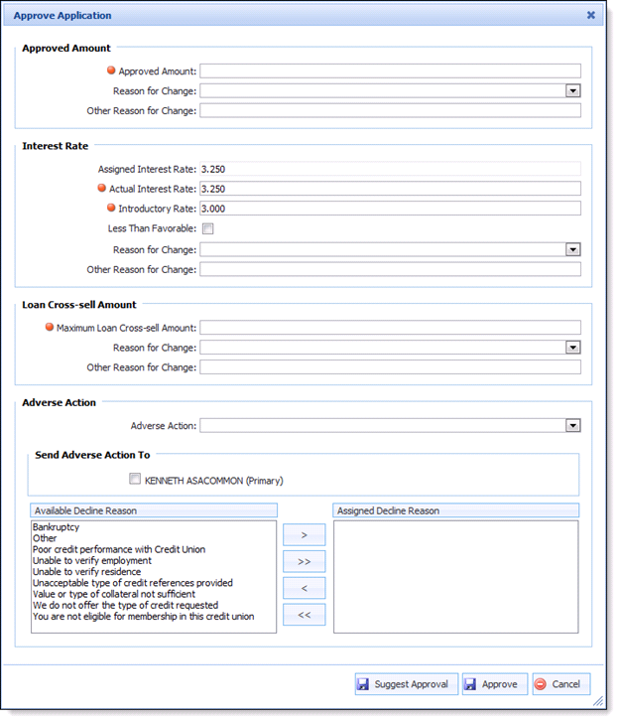Click the Suggest Approval button

click(407, 683)
